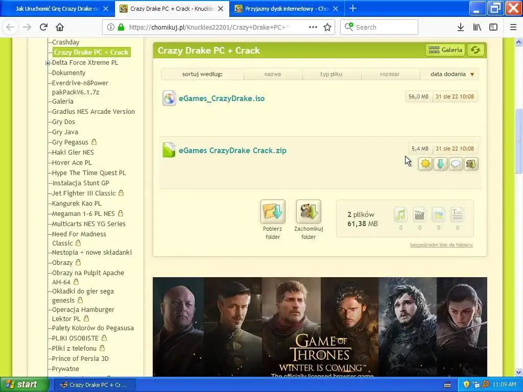The height and width of the screenshot is (392, 523).
Task: Open eGames_CrazyDrake.iso file link
Action: [x=222, y=99]
